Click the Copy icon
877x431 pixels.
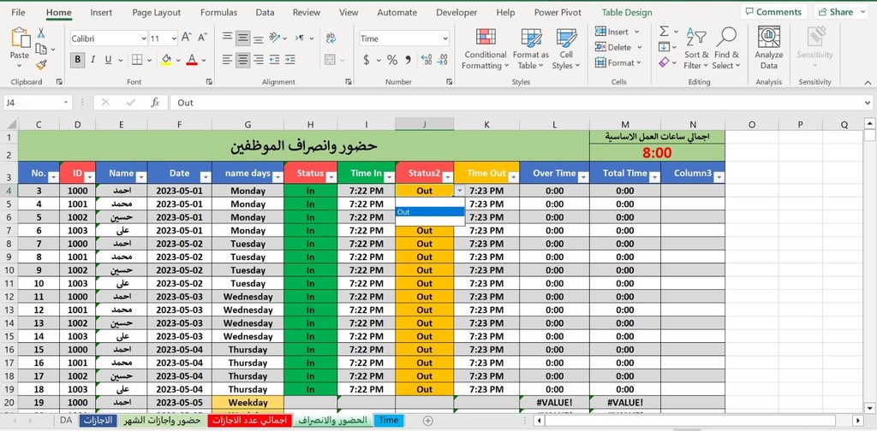point(41,49)
